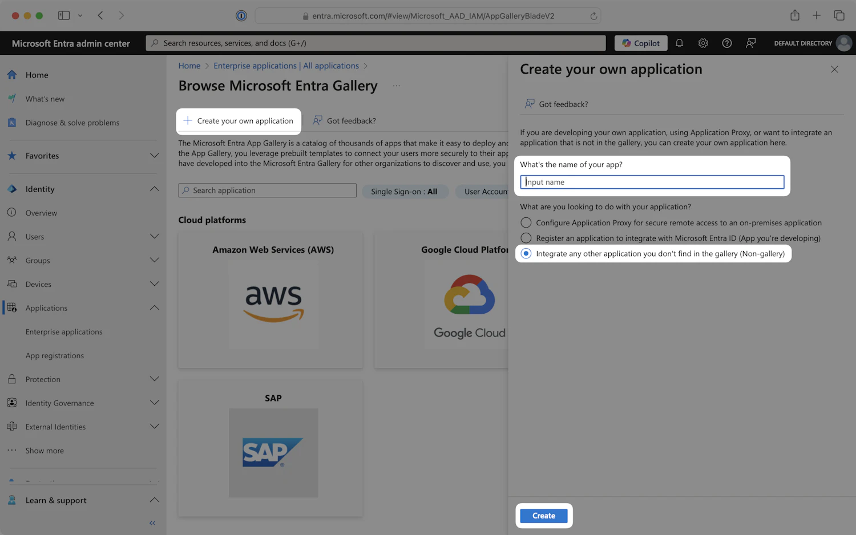856x535 pixels.
Task: Open Copilot in the Entra header
Action: pos(641,43)
